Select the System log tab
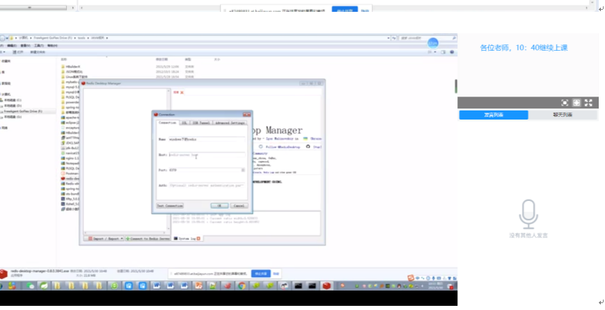The width and height of the screenshot is (605, 310). [x=185, y=238]
